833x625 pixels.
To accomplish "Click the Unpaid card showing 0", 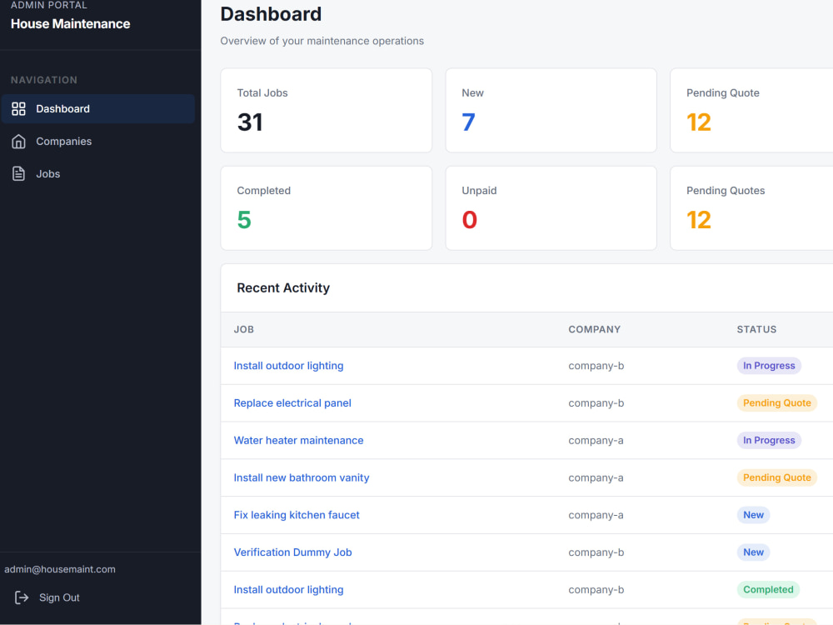I will pyautogui.click(x=551, y=207).
